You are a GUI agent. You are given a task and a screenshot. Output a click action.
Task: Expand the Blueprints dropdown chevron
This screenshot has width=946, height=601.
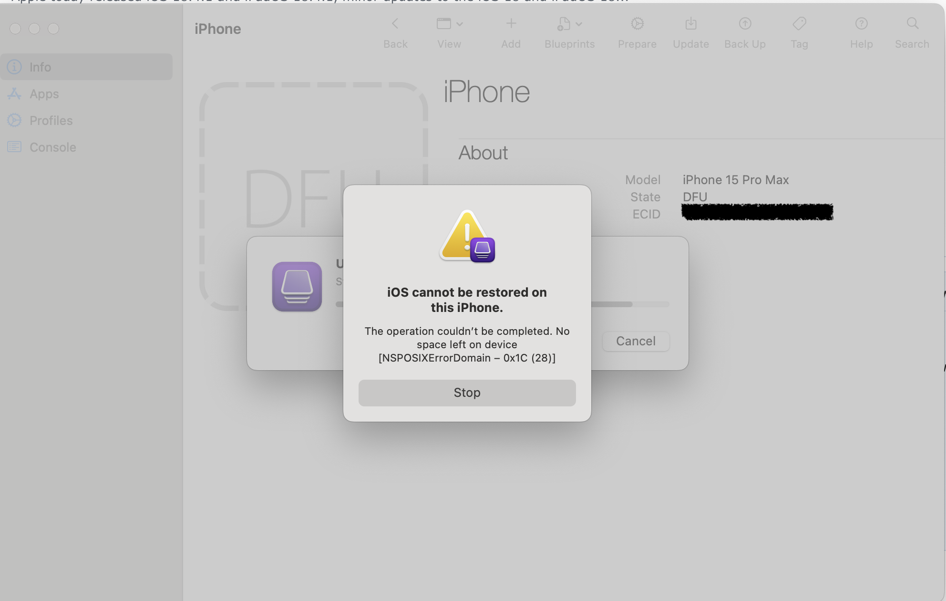point(579,24)
